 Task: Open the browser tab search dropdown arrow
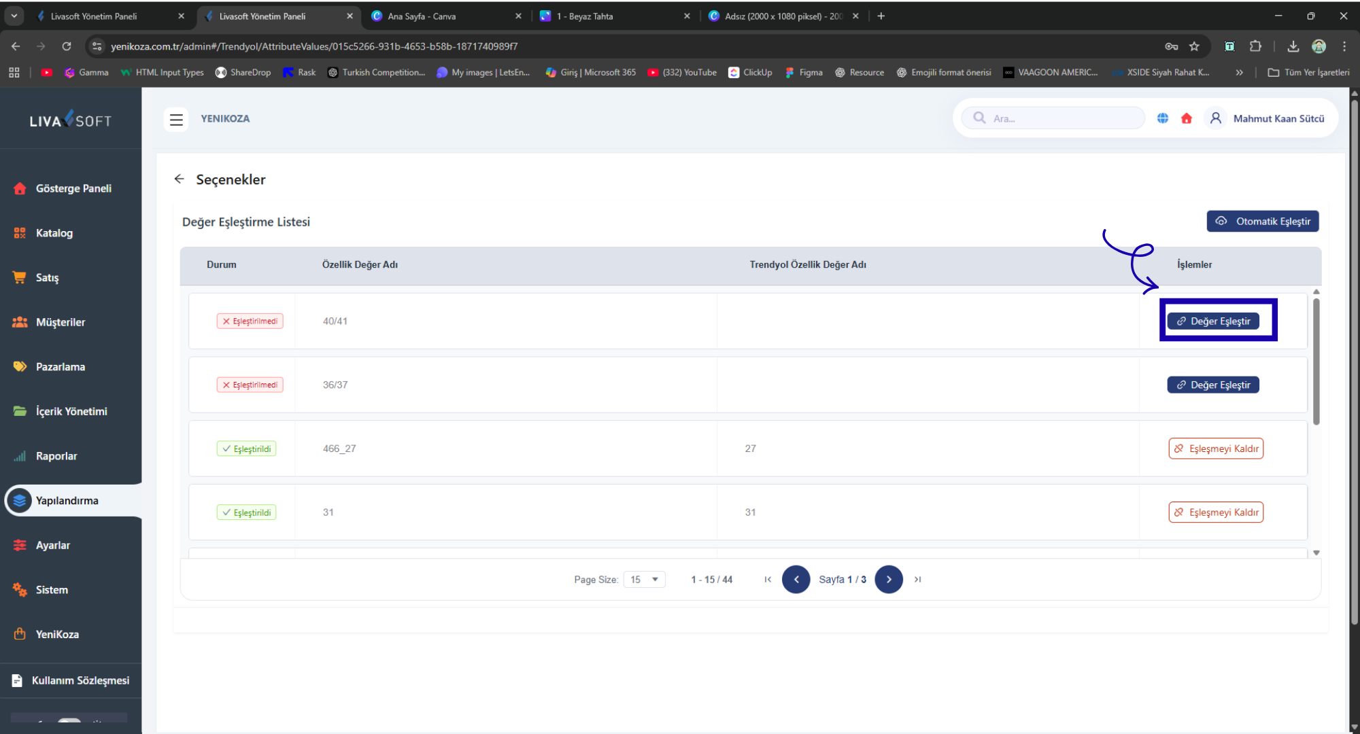(14, 16)
